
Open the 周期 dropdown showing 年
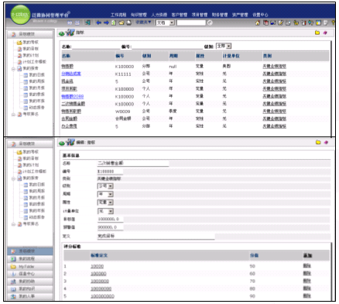[105, 194]
